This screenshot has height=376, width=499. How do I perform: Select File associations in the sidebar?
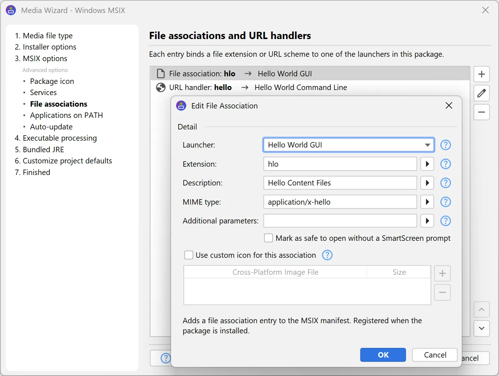click(59, 104)
